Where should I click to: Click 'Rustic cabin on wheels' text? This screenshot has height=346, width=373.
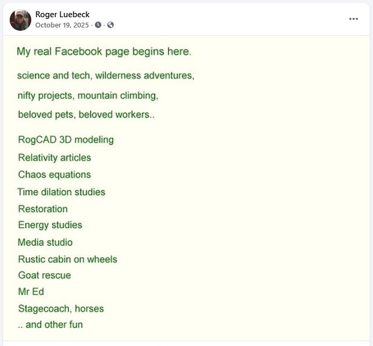pyautogui.click(x=67, y=259)
